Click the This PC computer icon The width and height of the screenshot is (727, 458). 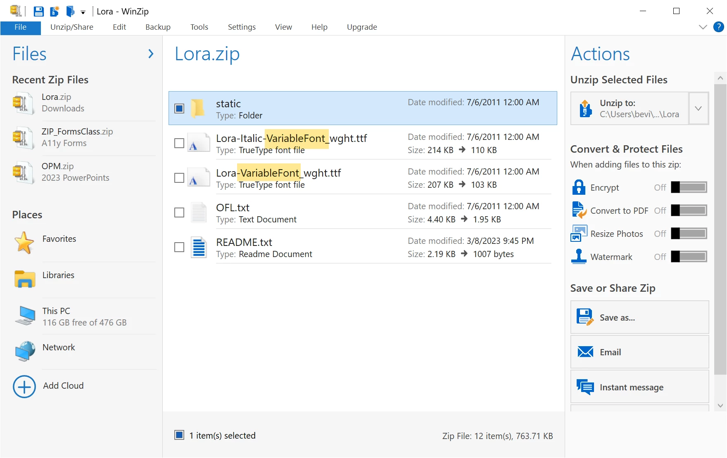(x=25, y=316)
